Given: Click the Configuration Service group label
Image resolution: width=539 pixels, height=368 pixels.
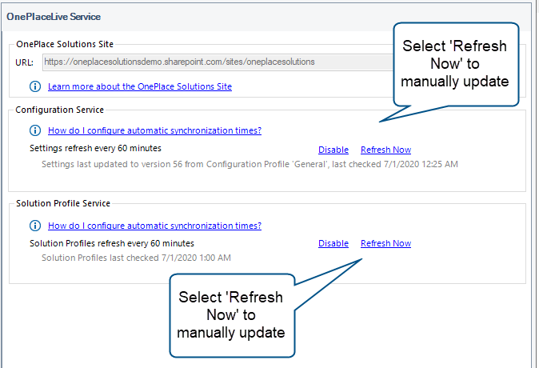Looking at the screenshot, I should [x=60, y=110].
